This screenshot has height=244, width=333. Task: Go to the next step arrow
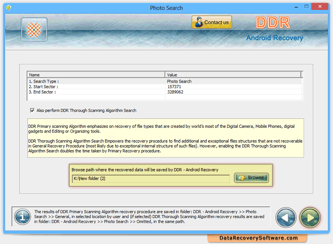[x=310, y=218]
